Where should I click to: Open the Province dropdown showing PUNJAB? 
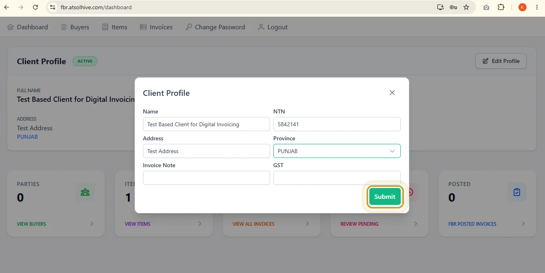(337, 151)
